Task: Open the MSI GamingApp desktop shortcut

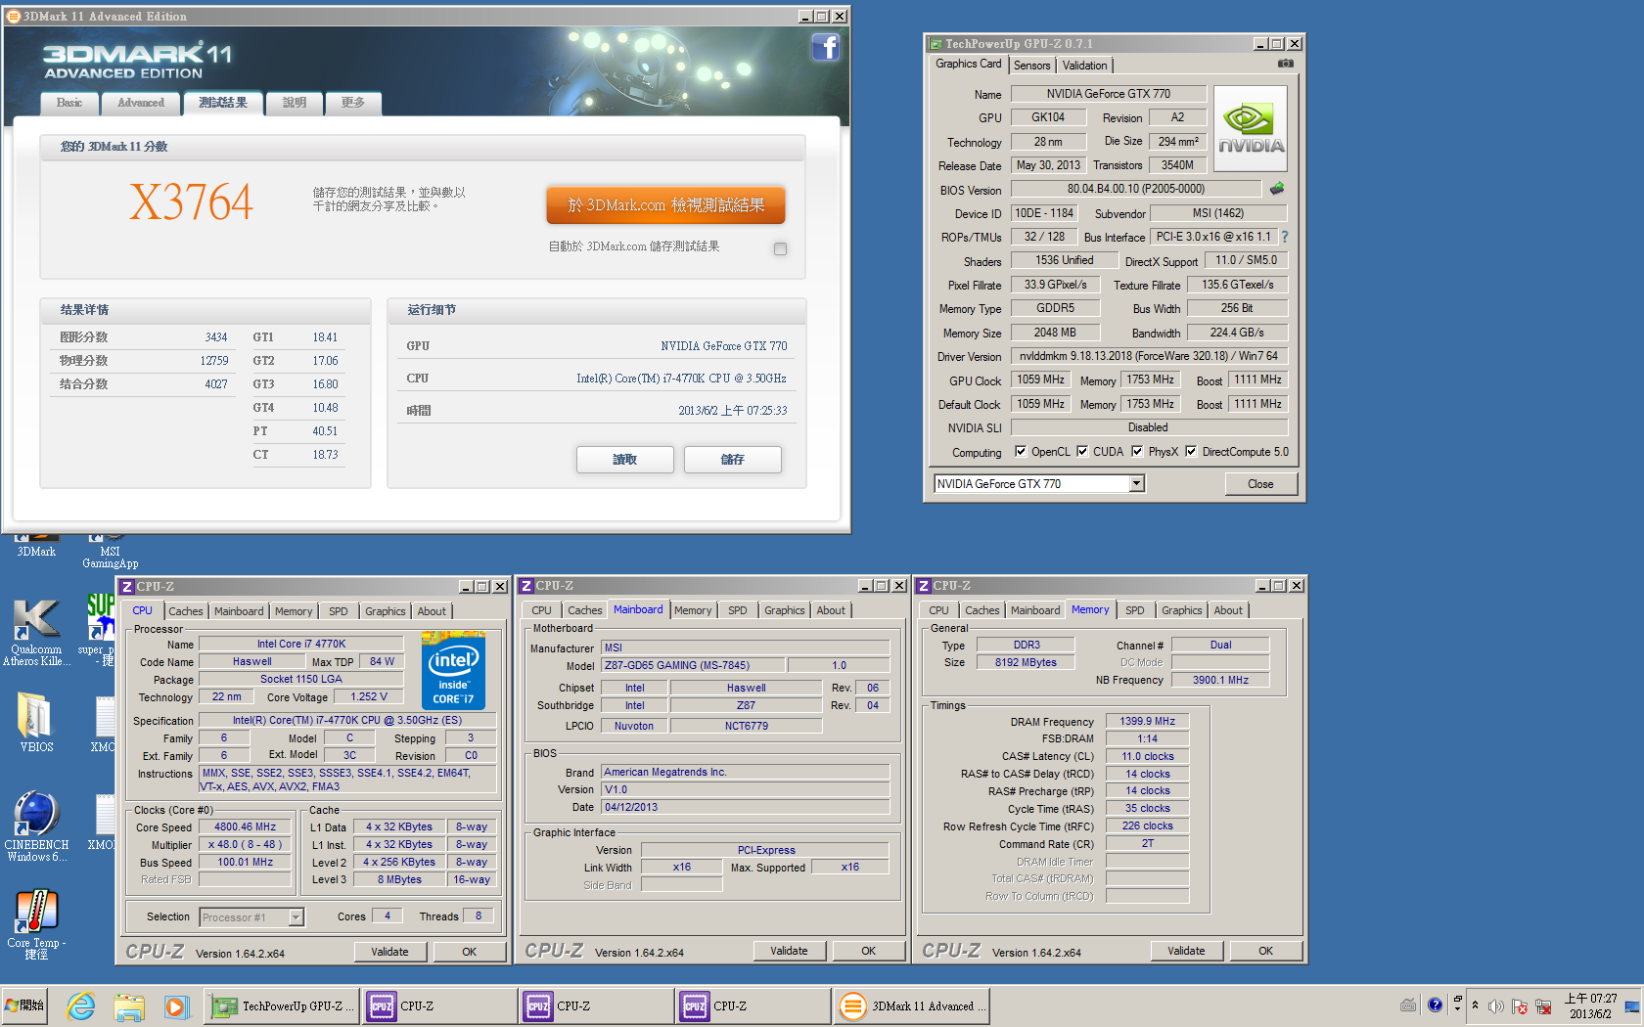Action: pyautogui.click(x=110, y=551)
